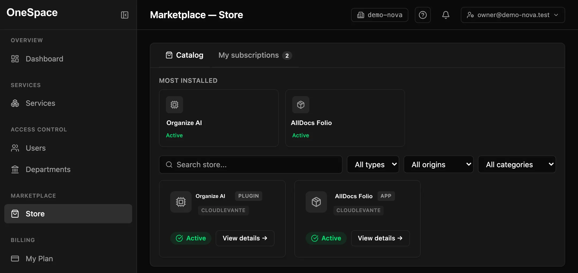The height and width of the screenshot is (273, 578).
Task: Open notifications bell icon
Action: [x=446, y=15]
